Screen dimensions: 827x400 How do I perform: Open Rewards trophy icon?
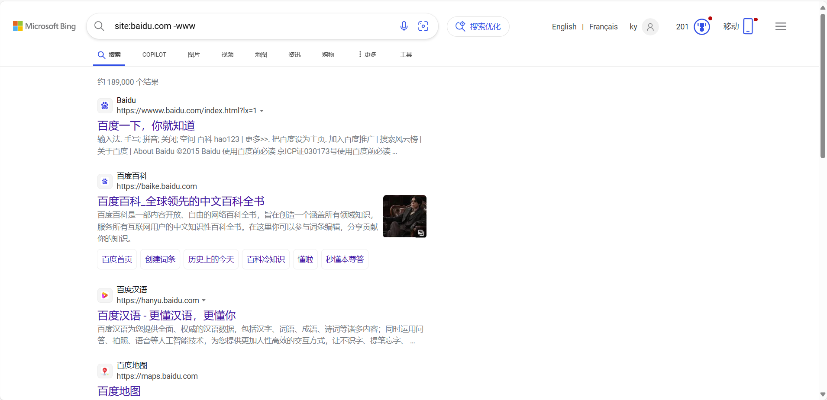pyautogui.click(x=702, y=27)
